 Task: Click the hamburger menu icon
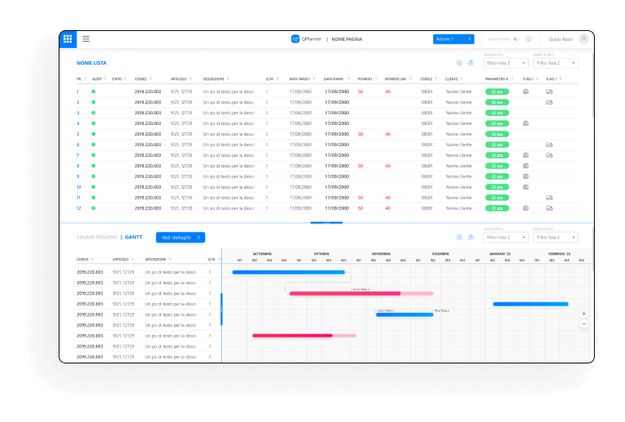86,39
